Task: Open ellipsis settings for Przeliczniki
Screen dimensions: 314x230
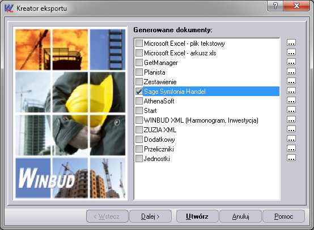Action: tap(291, 148)
